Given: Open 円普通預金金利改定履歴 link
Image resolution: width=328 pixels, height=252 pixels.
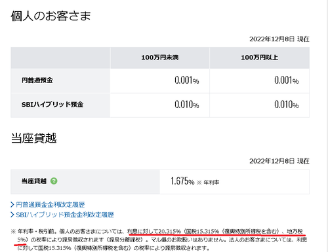Looking at the screenshot, I should [x=51, y=205].
